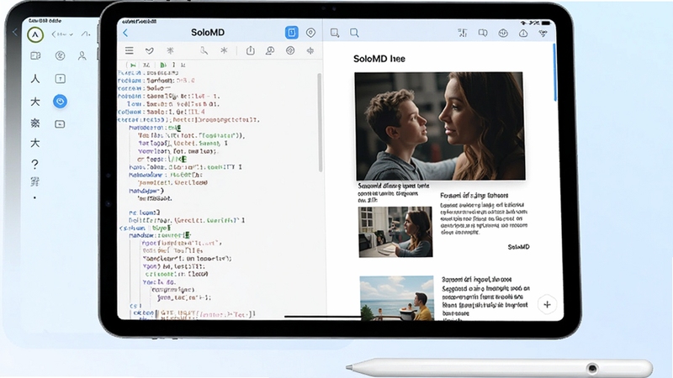673x378 pixels.
Task: Tap the question mark on the rear iPad
Action: click(x=35, y=164)
